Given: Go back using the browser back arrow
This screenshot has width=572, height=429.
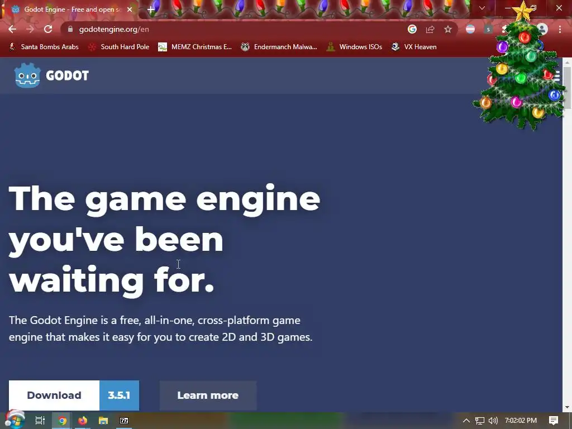Looking at the screenshot, I should point(12,29).
